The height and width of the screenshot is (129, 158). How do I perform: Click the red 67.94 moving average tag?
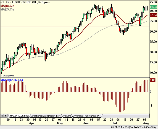pos(153,15)
